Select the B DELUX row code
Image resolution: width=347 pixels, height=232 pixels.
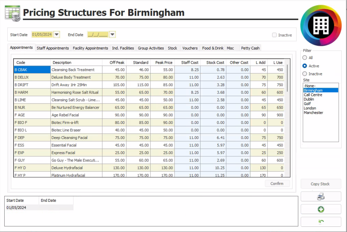pyautogui.click(x=32, y=77)
